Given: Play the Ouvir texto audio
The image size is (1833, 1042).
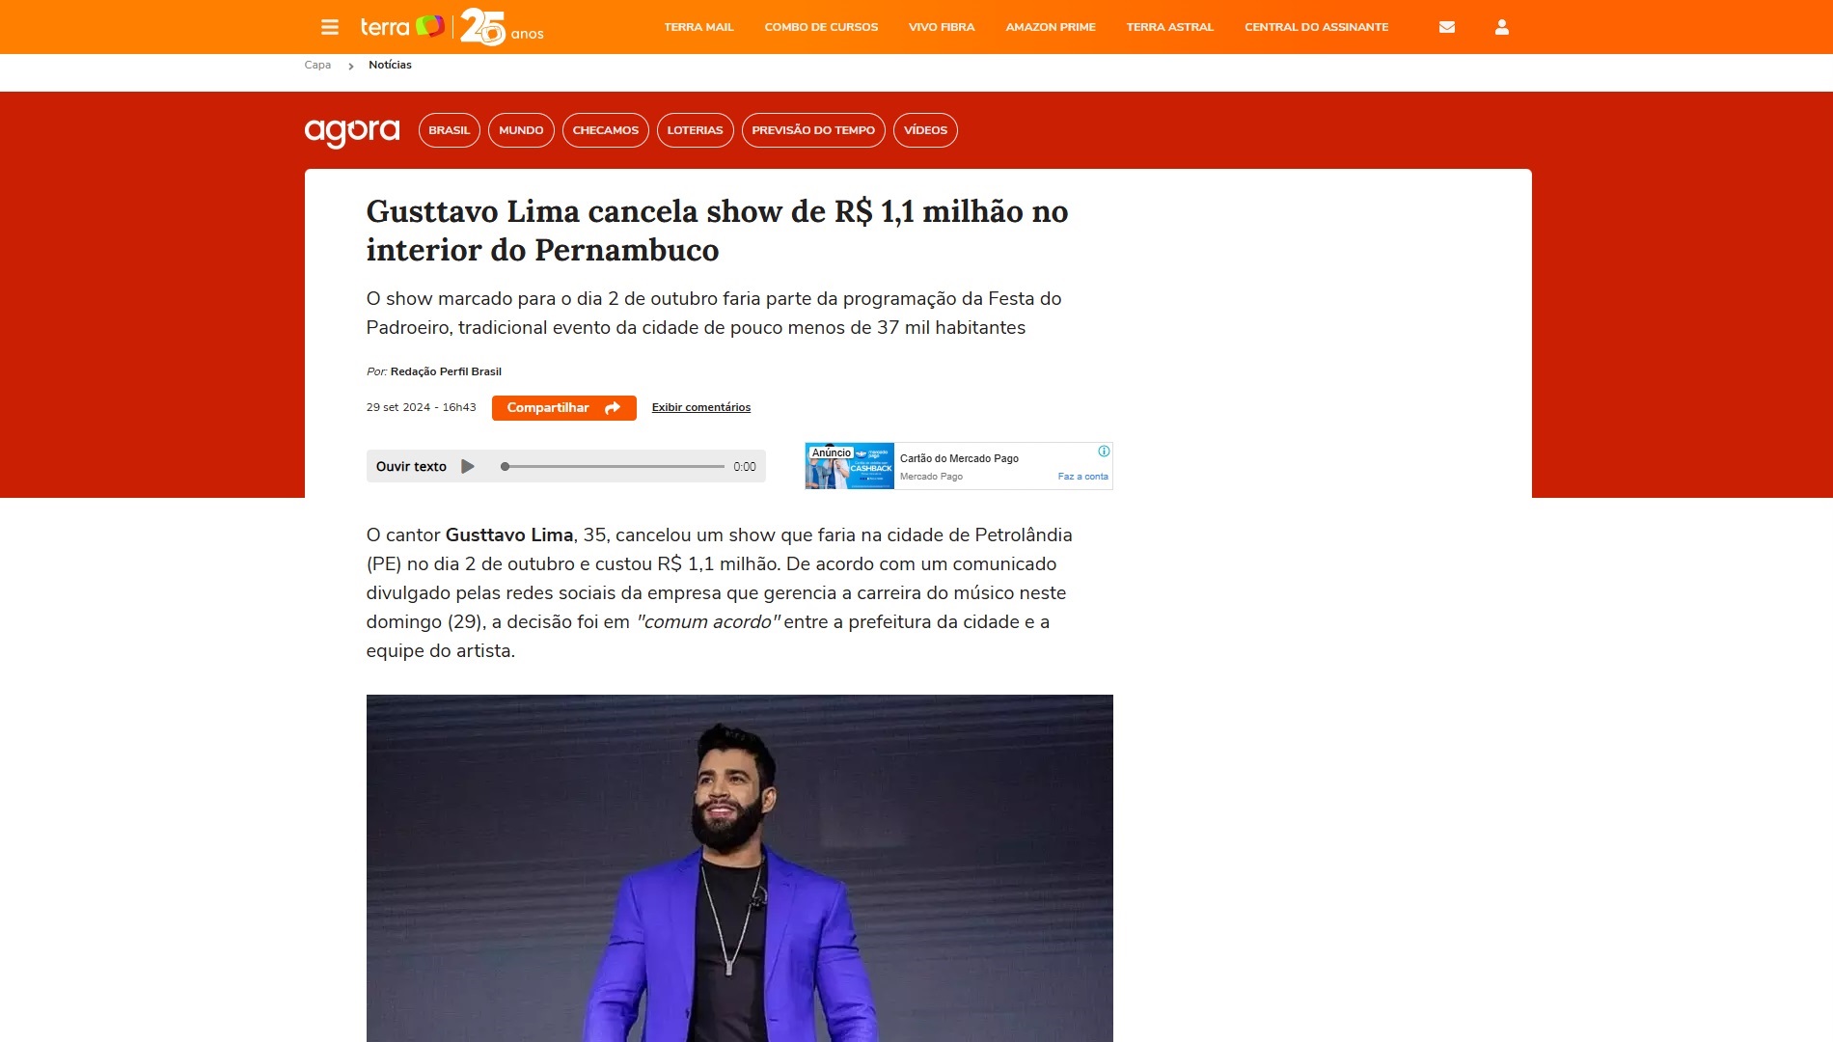Looking at the screenshot, I should 468,466.
